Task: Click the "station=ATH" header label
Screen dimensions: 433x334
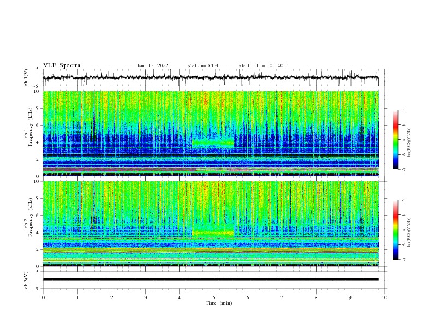Action: (203, 65)
